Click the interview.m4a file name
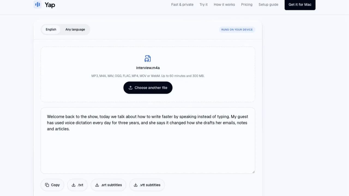The image size is (349, 196). pos(148,68)
